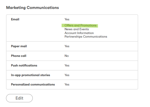Click the Yes value beside Push notifications
The image size is (150, 107).
pos(67,65)
